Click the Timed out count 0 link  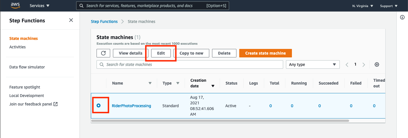(374, 106)
